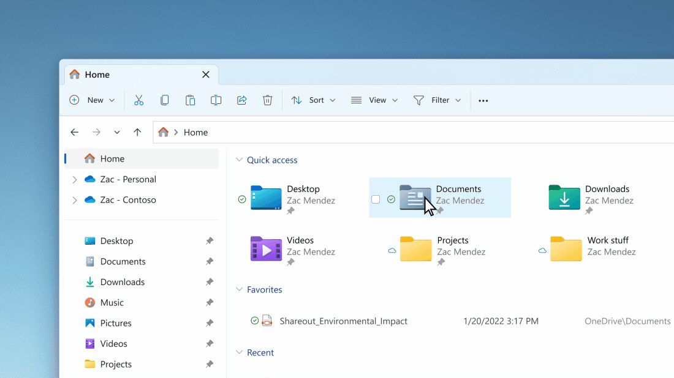Click the Delete trash icon
Screen dimensions: 674x378
(267, 100)
